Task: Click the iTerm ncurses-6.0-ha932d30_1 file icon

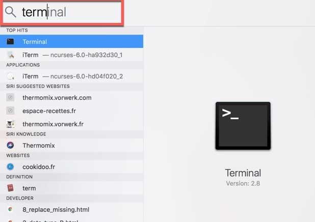Action: (x=11, y=55)
